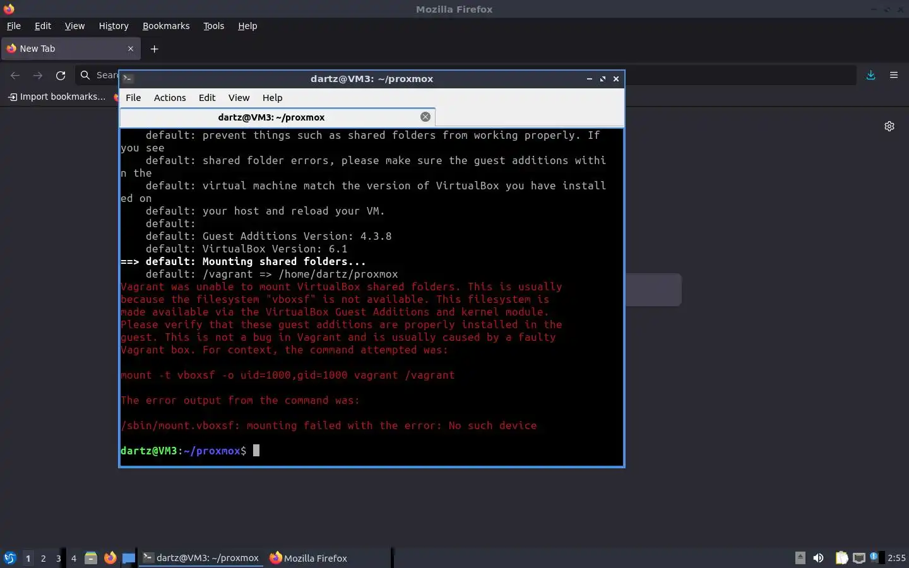Viewport: 909px width, 568px height.
Task: Open the Firefox Help menu
Action: click(247, 26)
